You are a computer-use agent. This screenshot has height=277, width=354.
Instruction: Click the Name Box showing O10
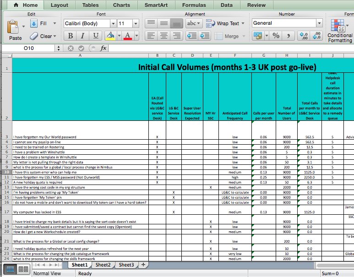29,48
